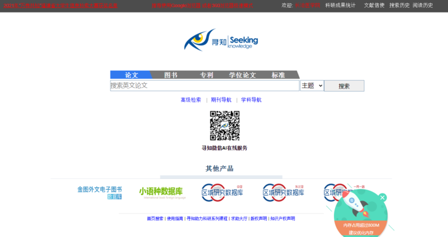The image size is (448, 237).
Task: Open the 专利 tab
Action: pyautogui.click(x=206, y=75)
